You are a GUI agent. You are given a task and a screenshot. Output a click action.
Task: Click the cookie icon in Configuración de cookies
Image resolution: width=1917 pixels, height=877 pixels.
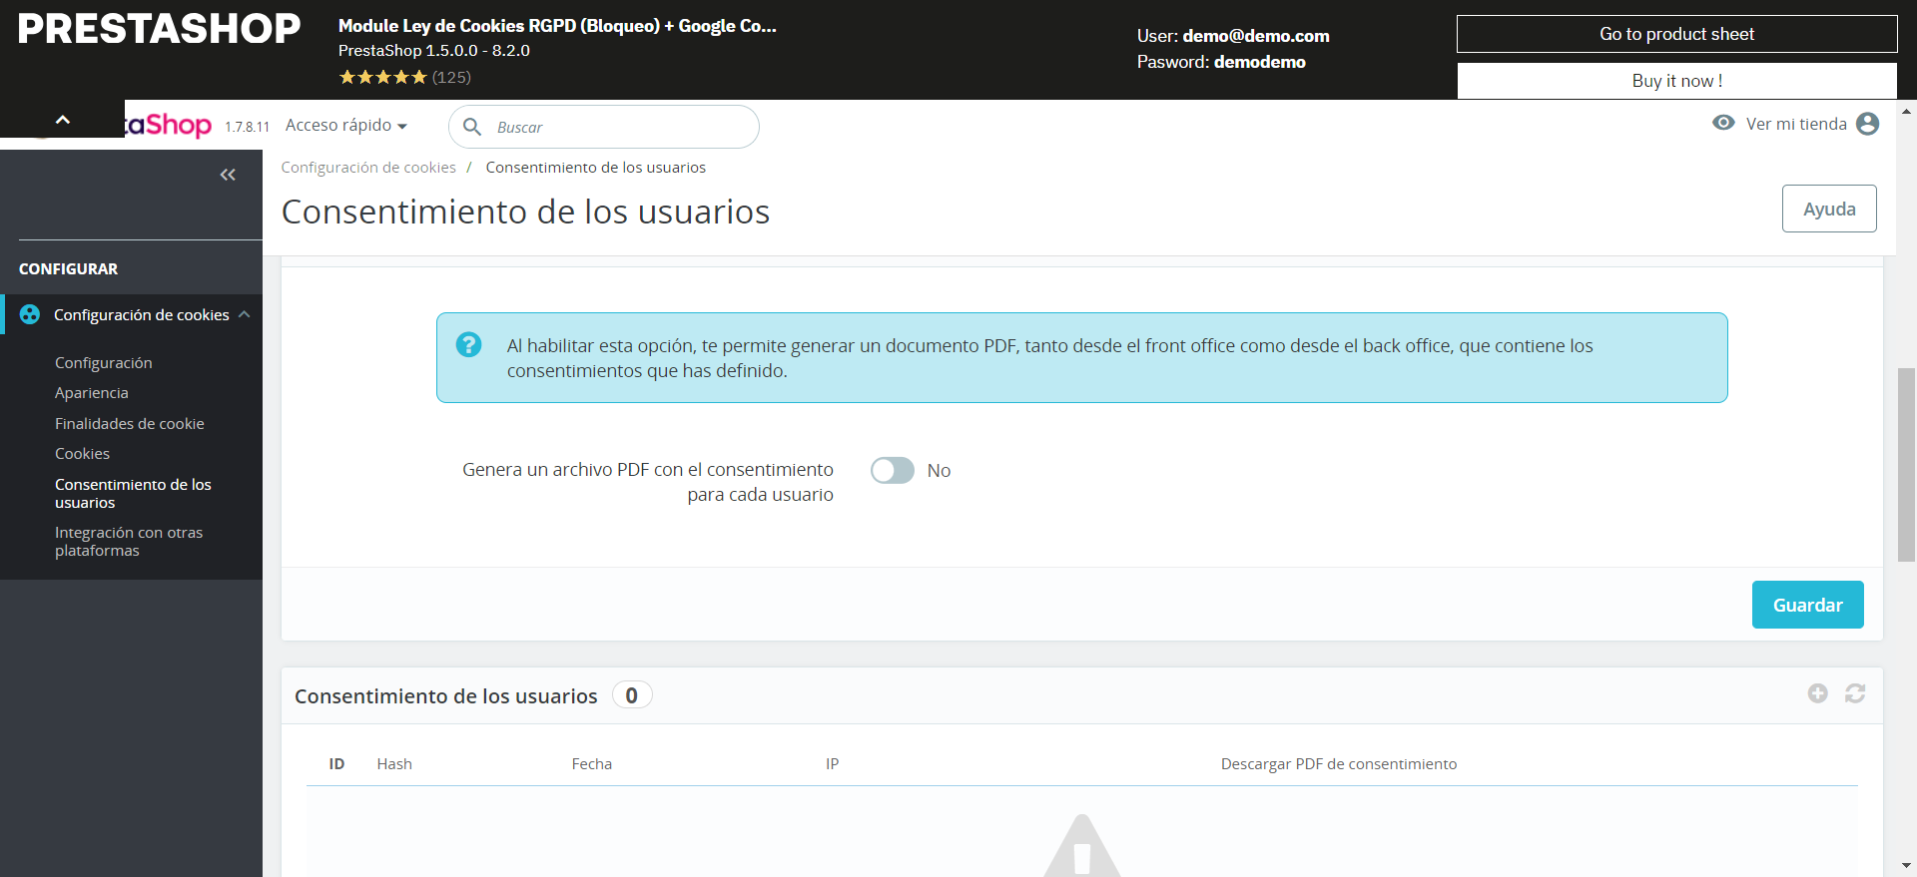point(30,314)
